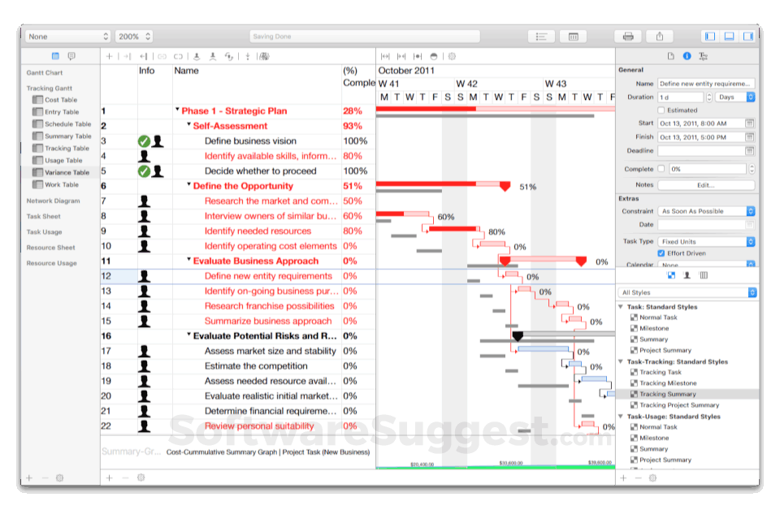
Task: Select Gantt Chart view in sidebar
Action: (45, 72)
